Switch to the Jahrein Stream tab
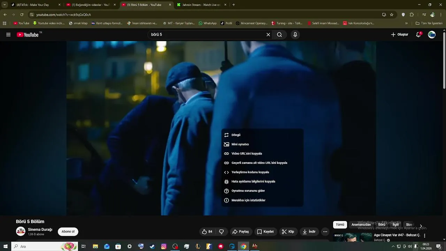 coord(202,5)
